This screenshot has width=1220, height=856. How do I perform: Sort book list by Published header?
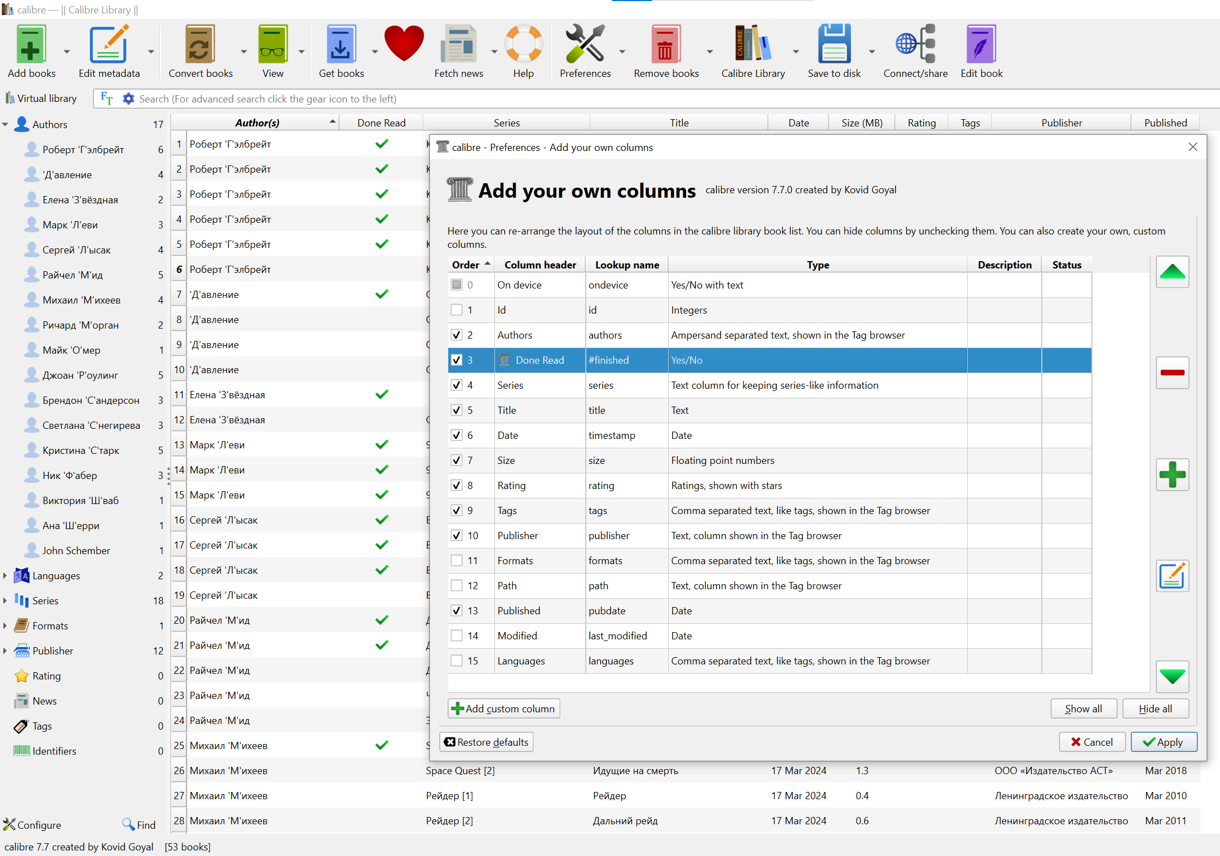[1165, 123]
